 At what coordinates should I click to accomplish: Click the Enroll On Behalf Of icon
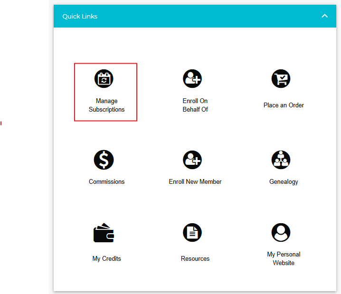point(192,79)
